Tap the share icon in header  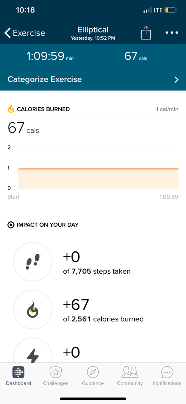point(146,33)
